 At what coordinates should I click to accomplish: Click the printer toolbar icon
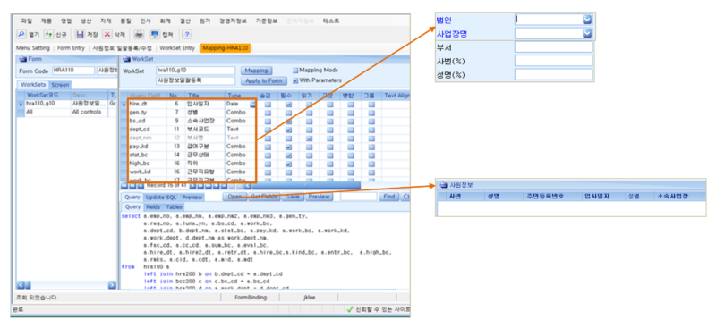click(x=140, y=34)
